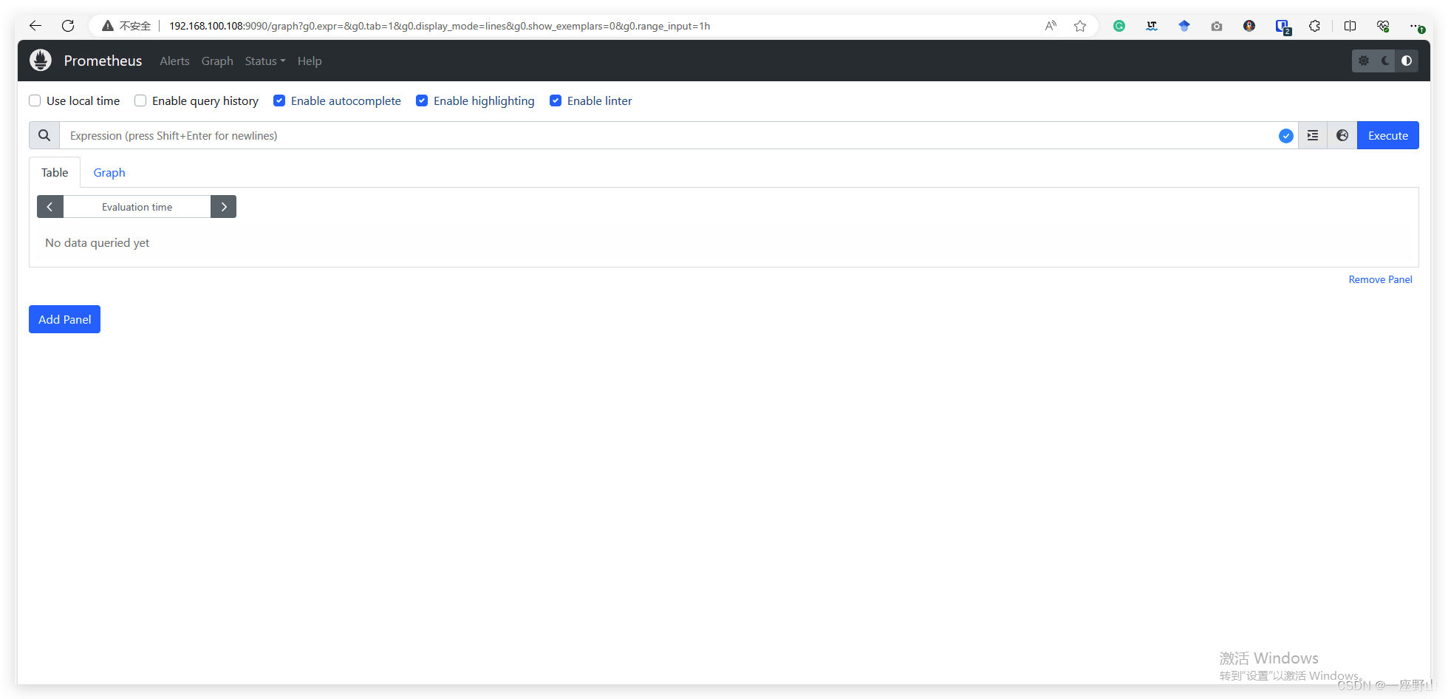Open the Alerts page
1448x699 pixels.
tap(174, 61)
